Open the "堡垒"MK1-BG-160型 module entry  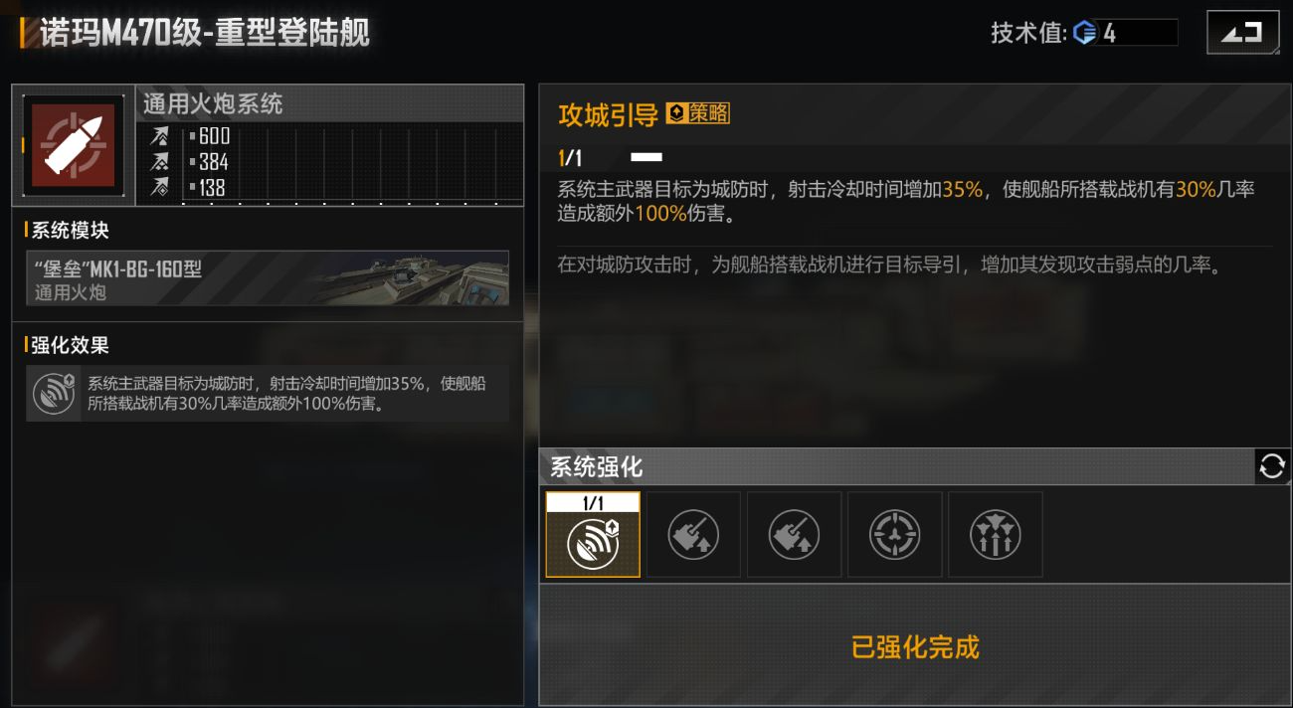tap(268, 277)
